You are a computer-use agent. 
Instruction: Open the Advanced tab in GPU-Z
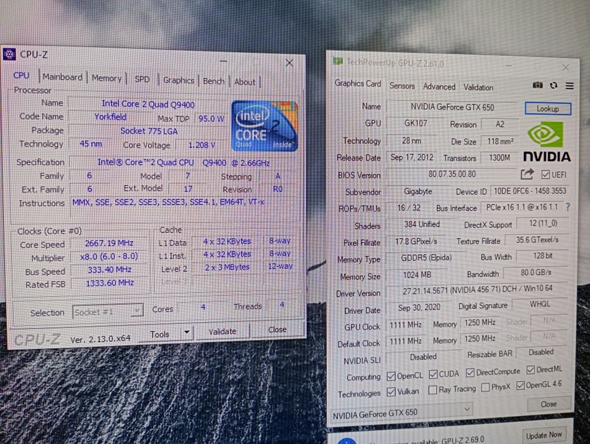(439, 86)
